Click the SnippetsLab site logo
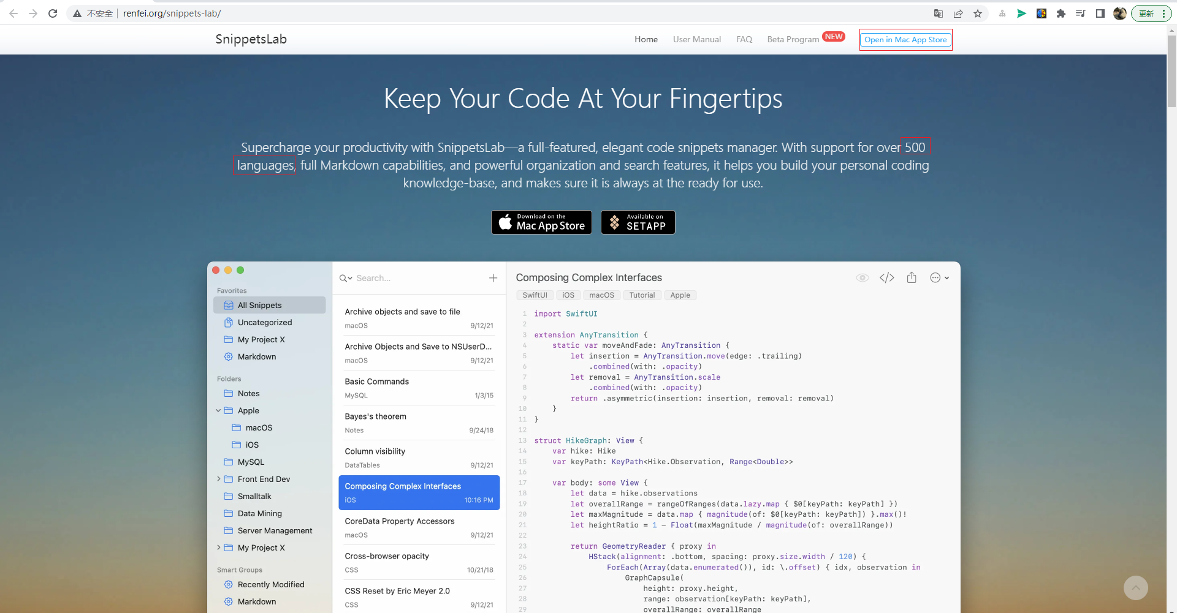1177x613 pixels. pyautogui.click(x=251, y=39)
